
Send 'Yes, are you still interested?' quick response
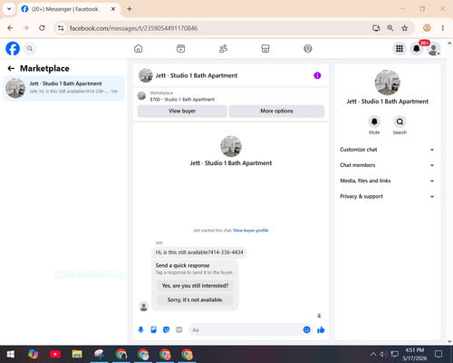point(195,286)
